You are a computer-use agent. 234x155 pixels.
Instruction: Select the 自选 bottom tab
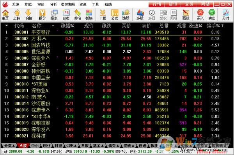(142, 145)
